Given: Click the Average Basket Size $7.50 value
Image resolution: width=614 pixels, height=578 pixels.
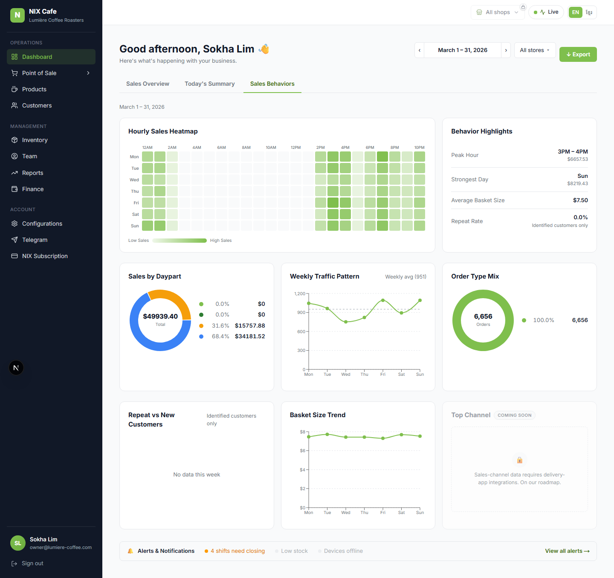Looking at the screenshot, I should pyautogui.click(x=580, y=200).
